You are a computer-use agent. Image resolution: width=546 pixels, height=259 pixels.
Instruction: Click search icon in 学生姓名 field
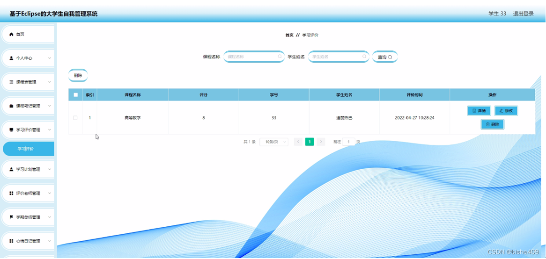364,56
